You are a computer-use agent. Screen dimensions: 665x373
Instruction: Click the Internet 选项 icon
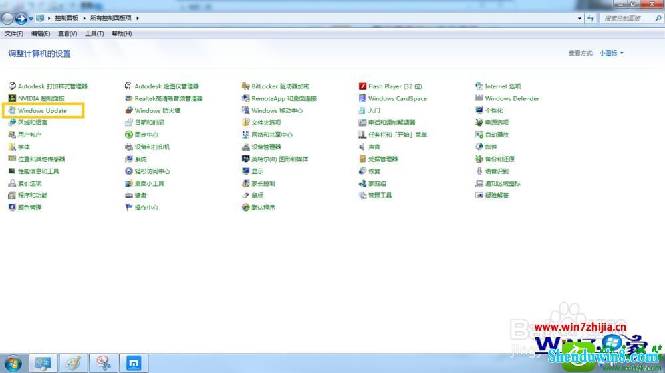pos(479,86)
